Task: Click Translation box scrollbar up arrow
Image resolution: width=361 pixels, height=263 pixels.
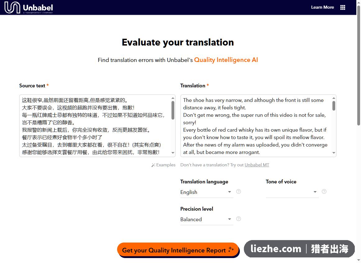Action: [334, 98]
